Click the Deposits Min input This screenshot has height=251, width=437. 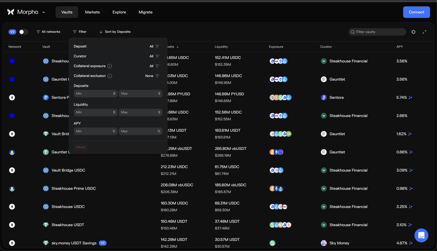click(x=95, y=93)
